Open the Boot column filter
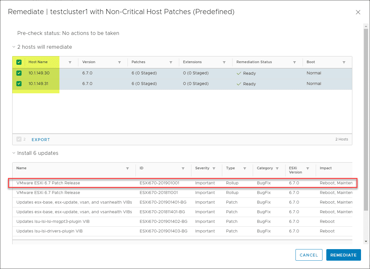This screenshot has width=370, height=269. (344, 62)
